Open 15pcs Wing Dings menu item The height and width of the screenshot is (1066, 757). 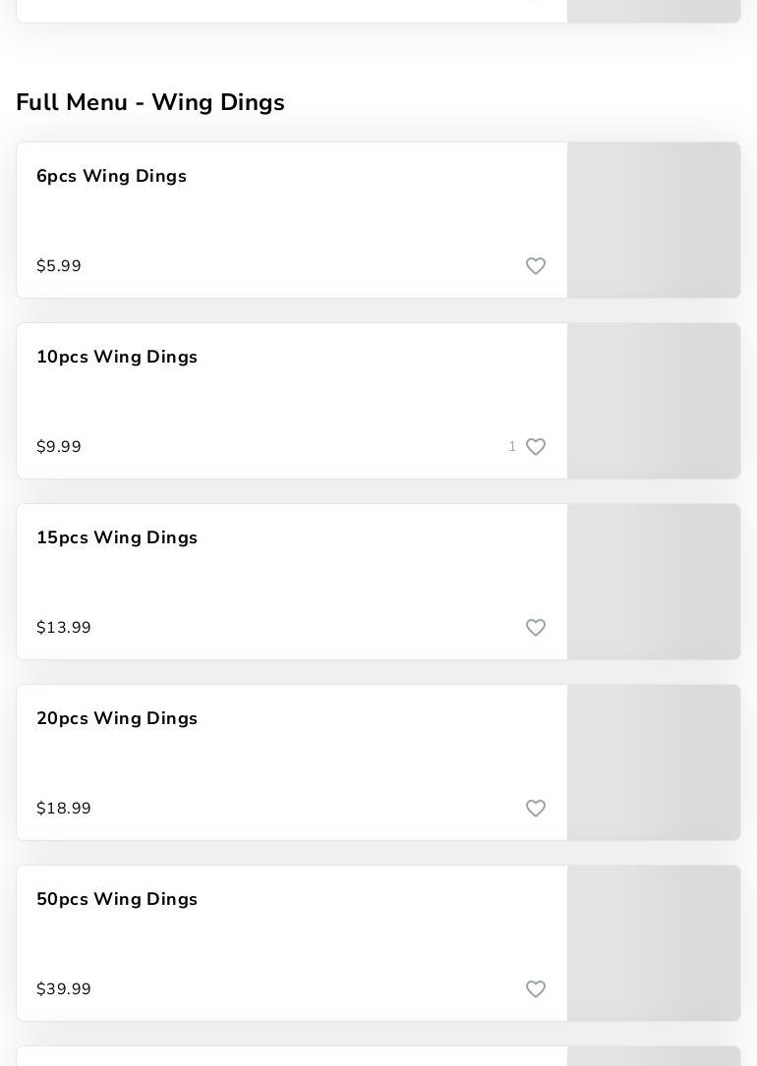pyautogui.click(x=117, y=538)
